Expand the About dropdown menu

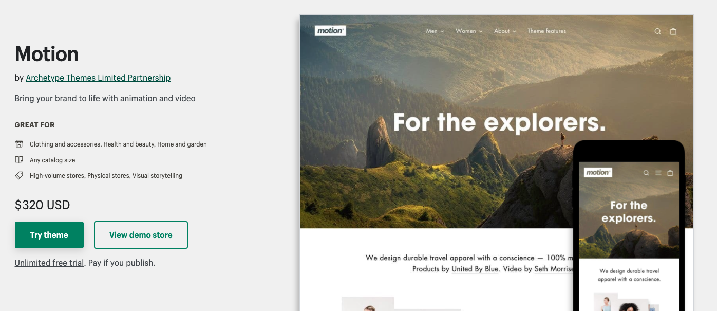point(505,31)
